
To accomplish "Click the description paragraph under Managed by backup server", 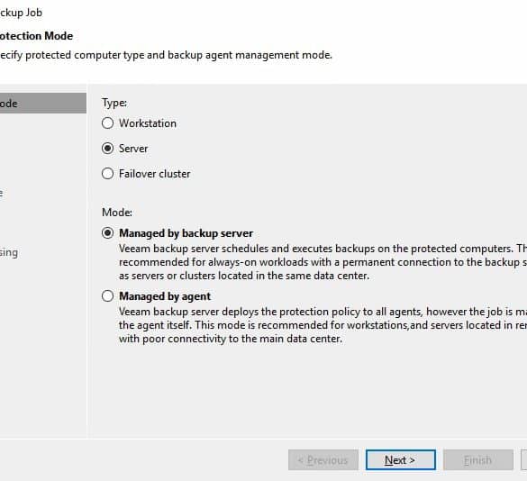I will [323, 262].
